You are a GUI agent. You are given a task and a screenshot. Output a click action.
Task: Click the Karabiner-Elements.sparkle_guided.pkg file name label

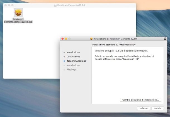18,21
